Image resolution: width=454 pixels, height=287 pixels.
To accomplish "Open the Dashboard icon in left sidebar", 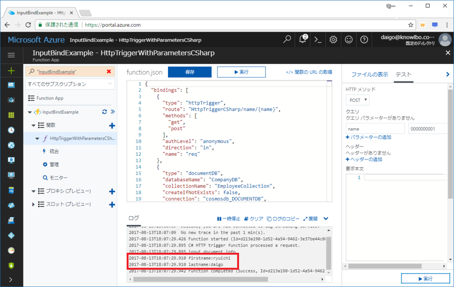I will click(x=11, y=85).
